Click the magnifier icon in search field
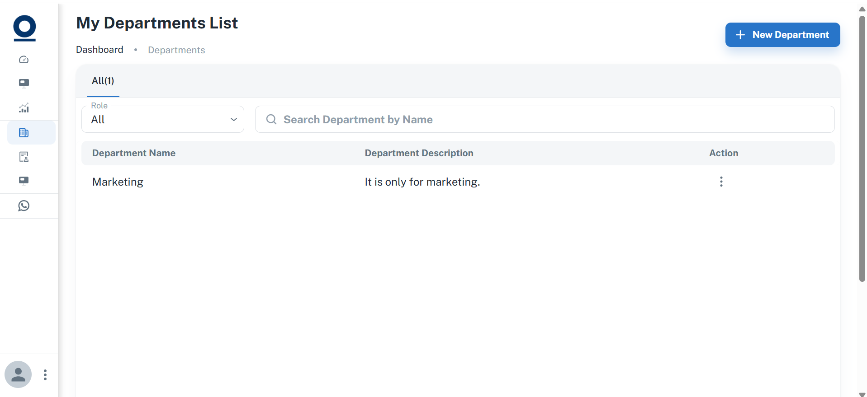Viewport: 867px width, 397px height. [x=271, y=119]
